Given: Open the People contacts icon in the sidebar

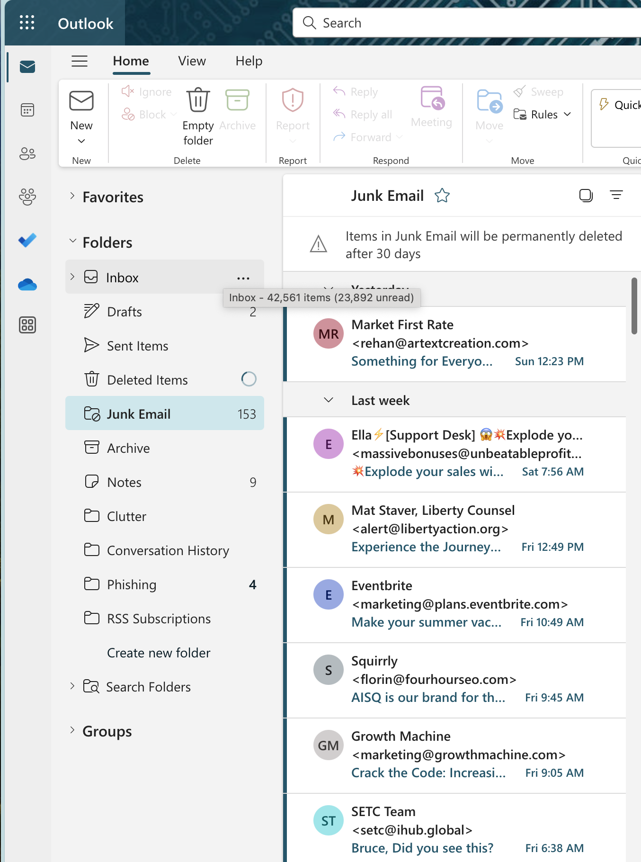Looking at the screenshot, I should tap(27, 153).
